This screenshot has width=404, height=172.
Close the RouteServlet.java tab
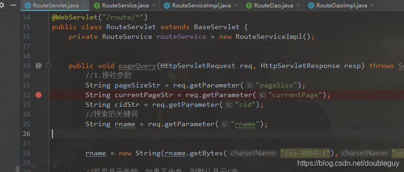tap(84, 5)
